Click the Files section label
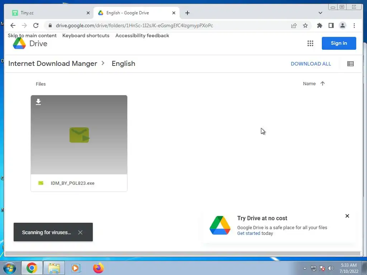 point(41,84)
